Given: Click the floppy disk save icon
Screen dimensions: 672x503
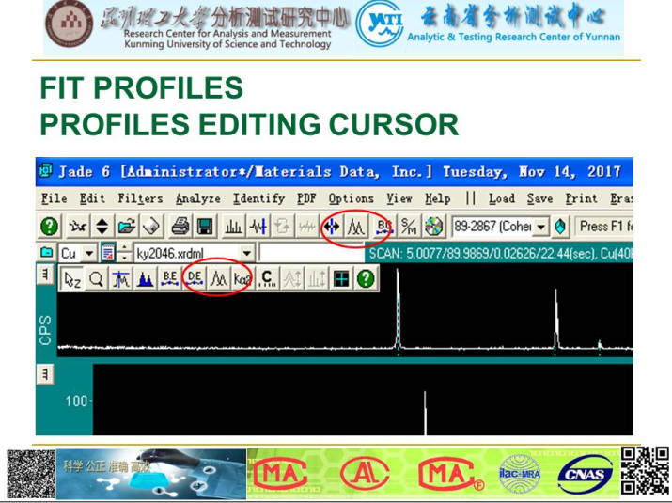Looking at the screenshot, I should (204, 227).
